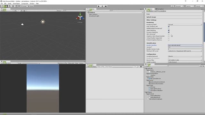The width and height of the screenshot is (205, 115).
Task: Open the Window menu
Action: tap(32, 4)
